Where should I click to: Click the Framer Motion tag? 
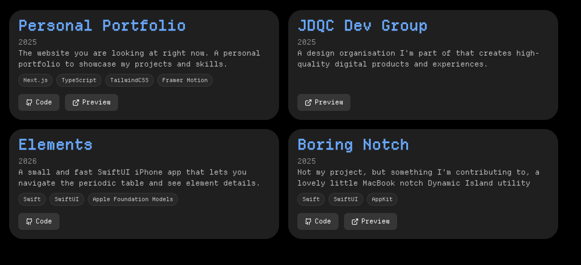point(185,80)
